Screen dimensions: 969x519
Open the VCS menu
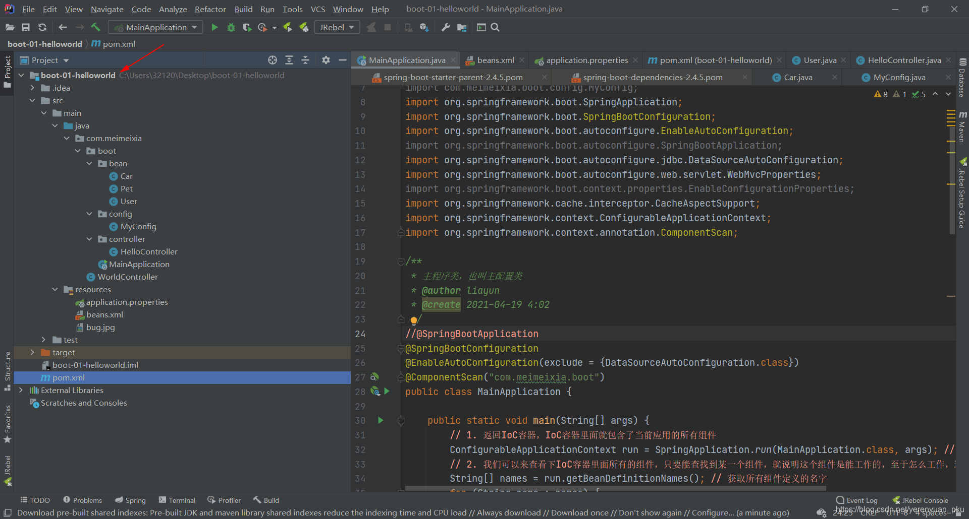(318, 9)
